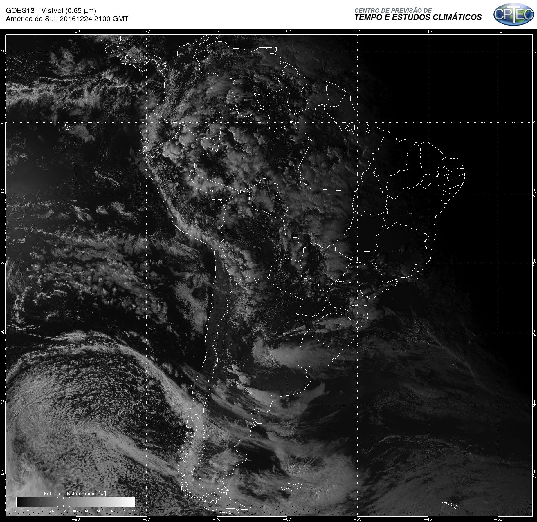Viewport: 537px width, 522px height.
Task: Click the top-axis longitude label -60
Action: [x=287, y=32]
